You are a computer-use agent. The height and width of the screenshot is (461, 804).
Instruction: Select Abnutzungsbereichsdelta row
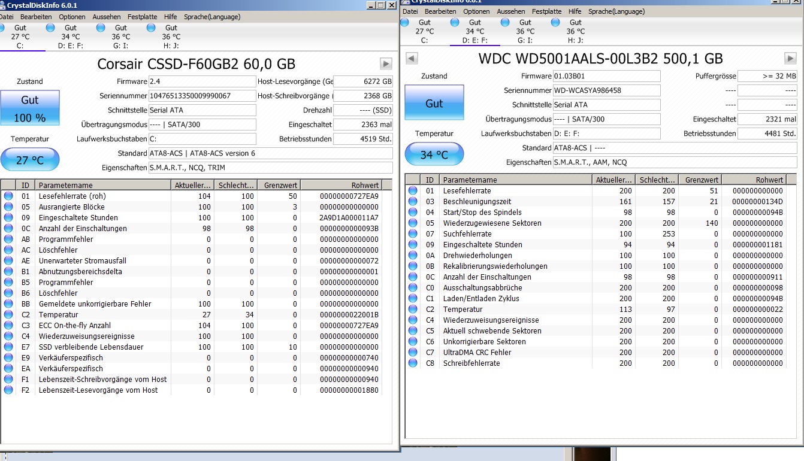(x=192, y=271)
